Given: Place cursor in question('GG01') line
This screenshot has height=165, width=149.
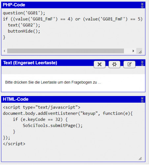Looking at the screenshot, I should 24,13.
